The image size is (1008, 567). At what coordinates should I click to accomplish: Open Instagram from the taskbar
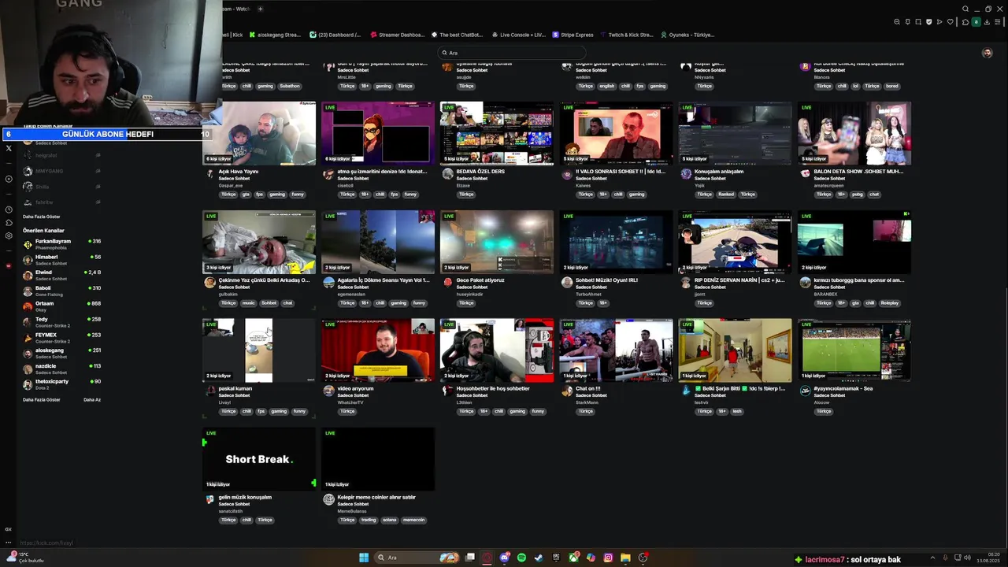608,558
